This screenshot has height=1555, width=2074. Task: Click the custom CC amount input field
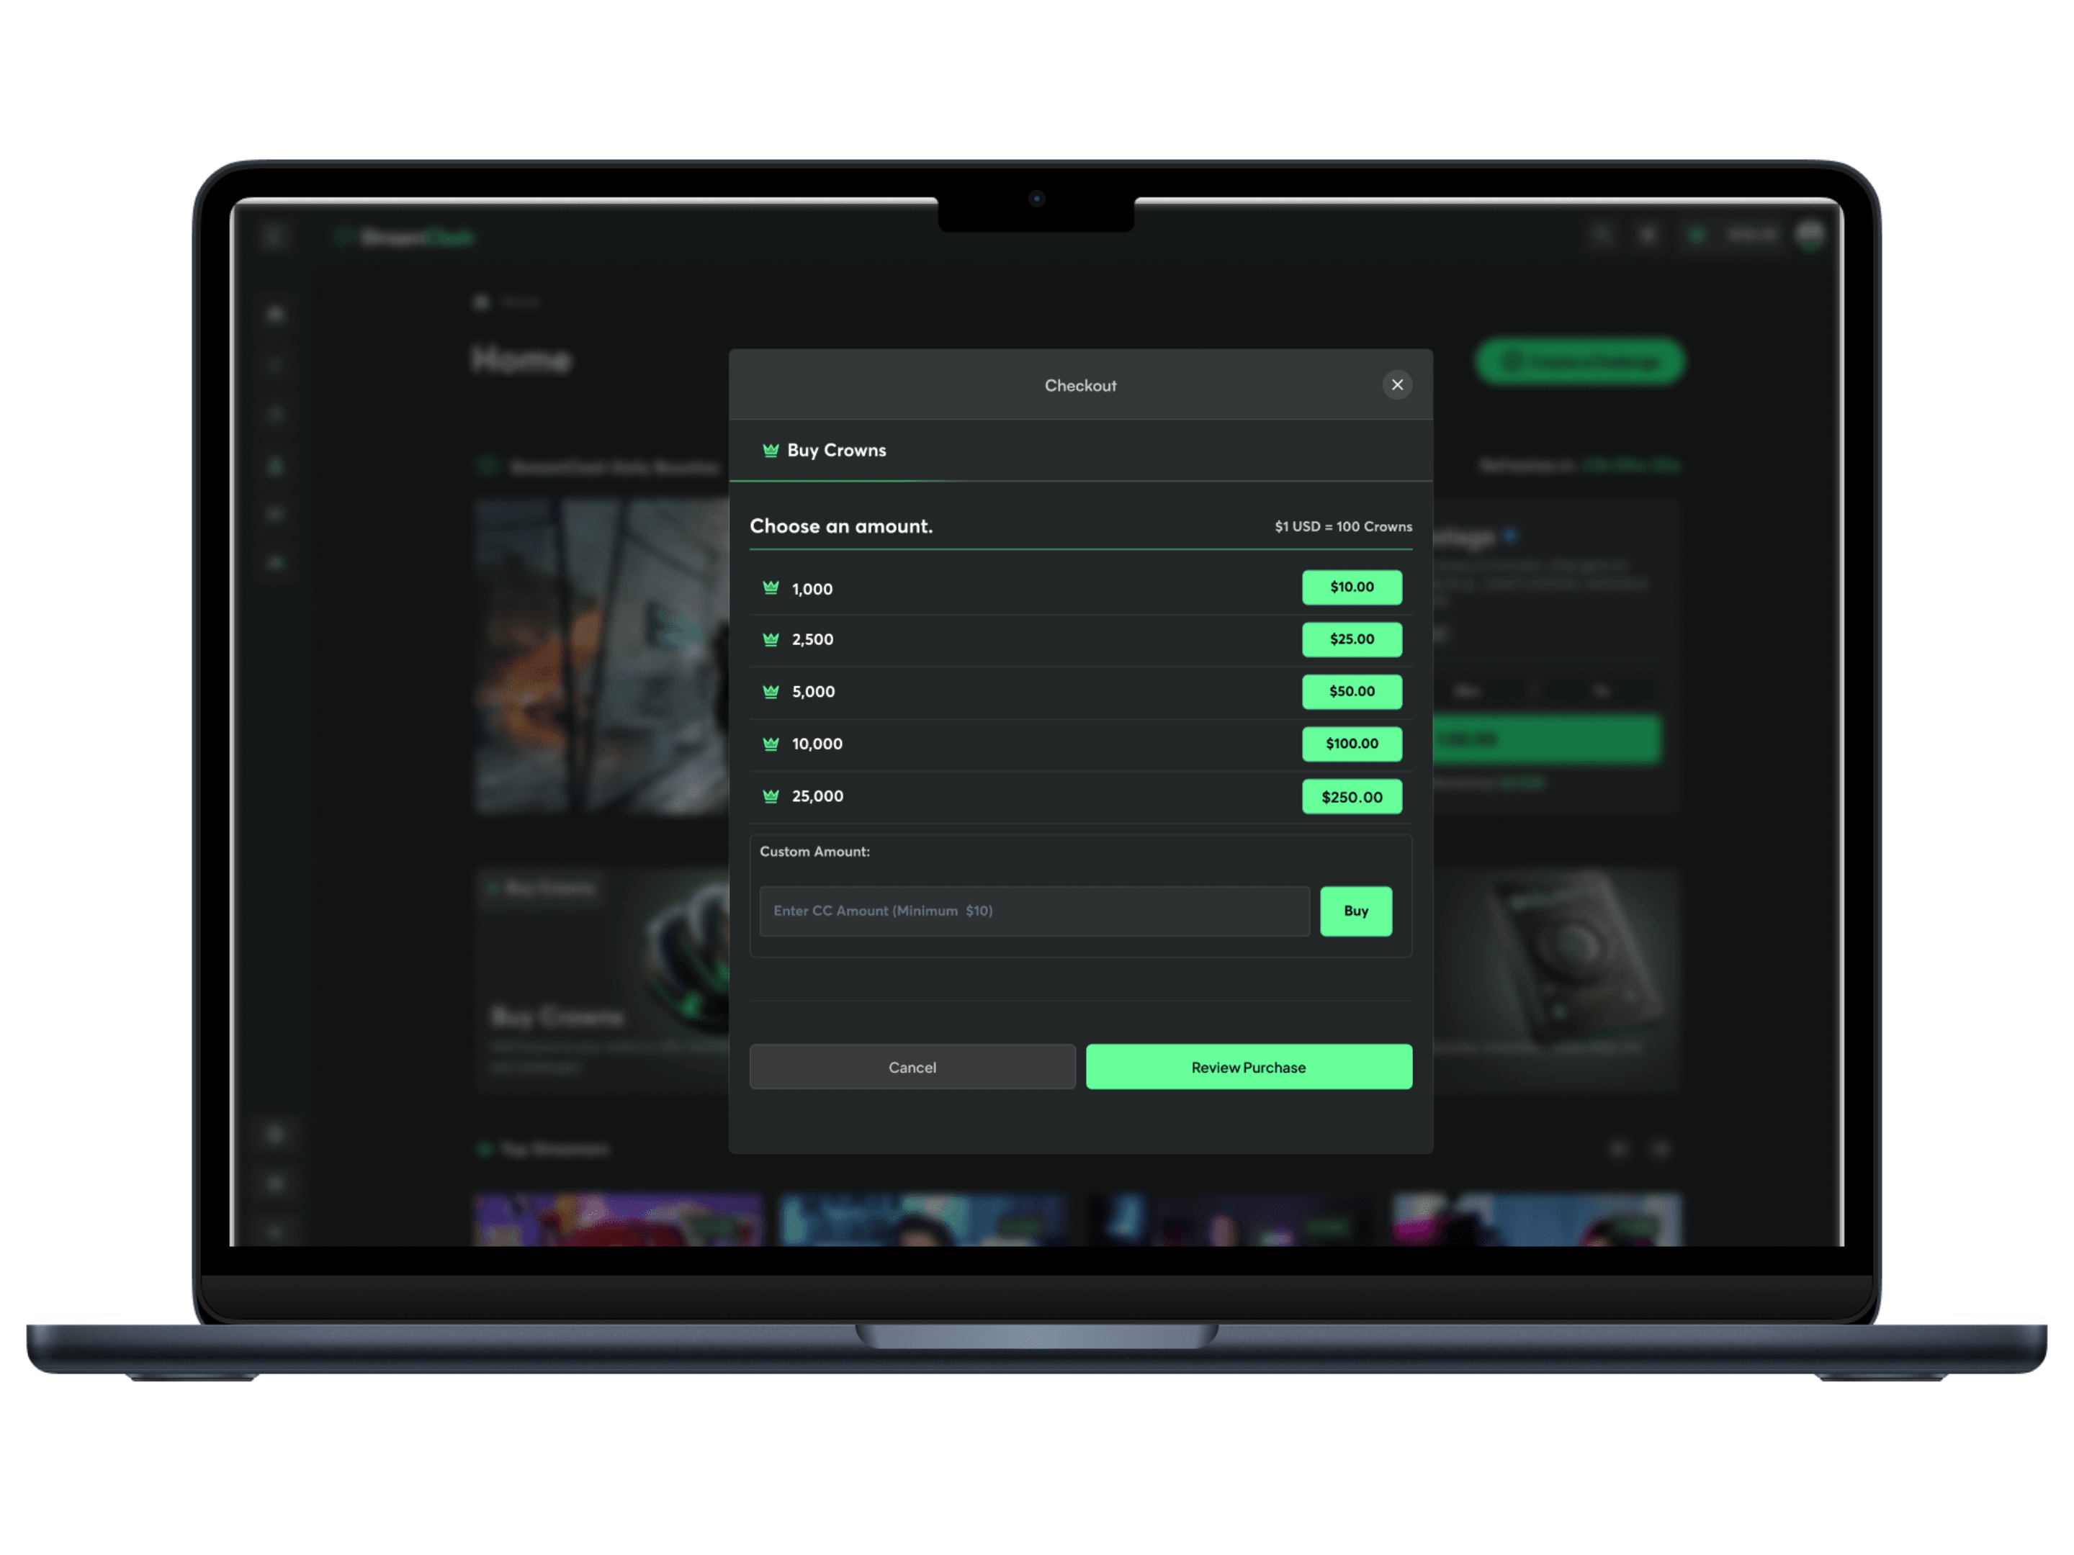point(1034,911)
